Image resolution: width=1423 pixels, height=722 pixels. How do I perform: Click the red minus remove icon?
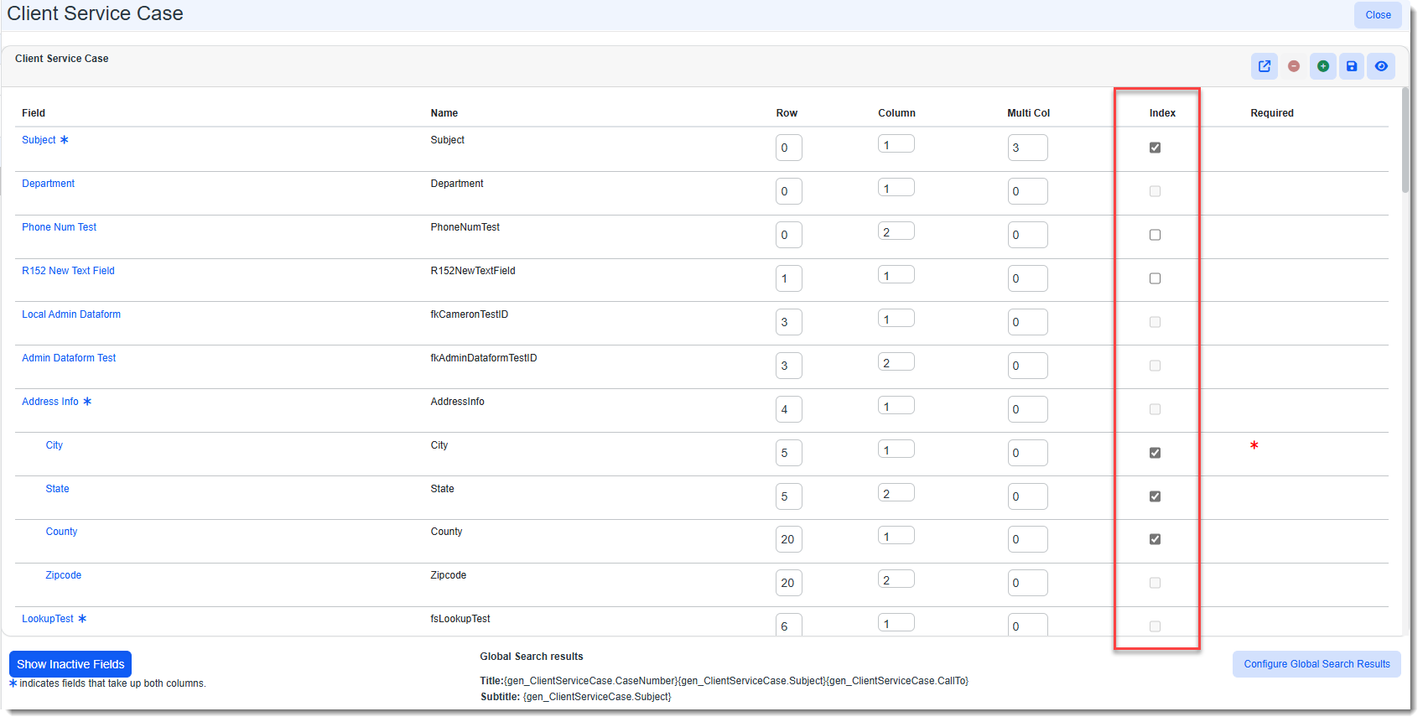click(1294, 66)
